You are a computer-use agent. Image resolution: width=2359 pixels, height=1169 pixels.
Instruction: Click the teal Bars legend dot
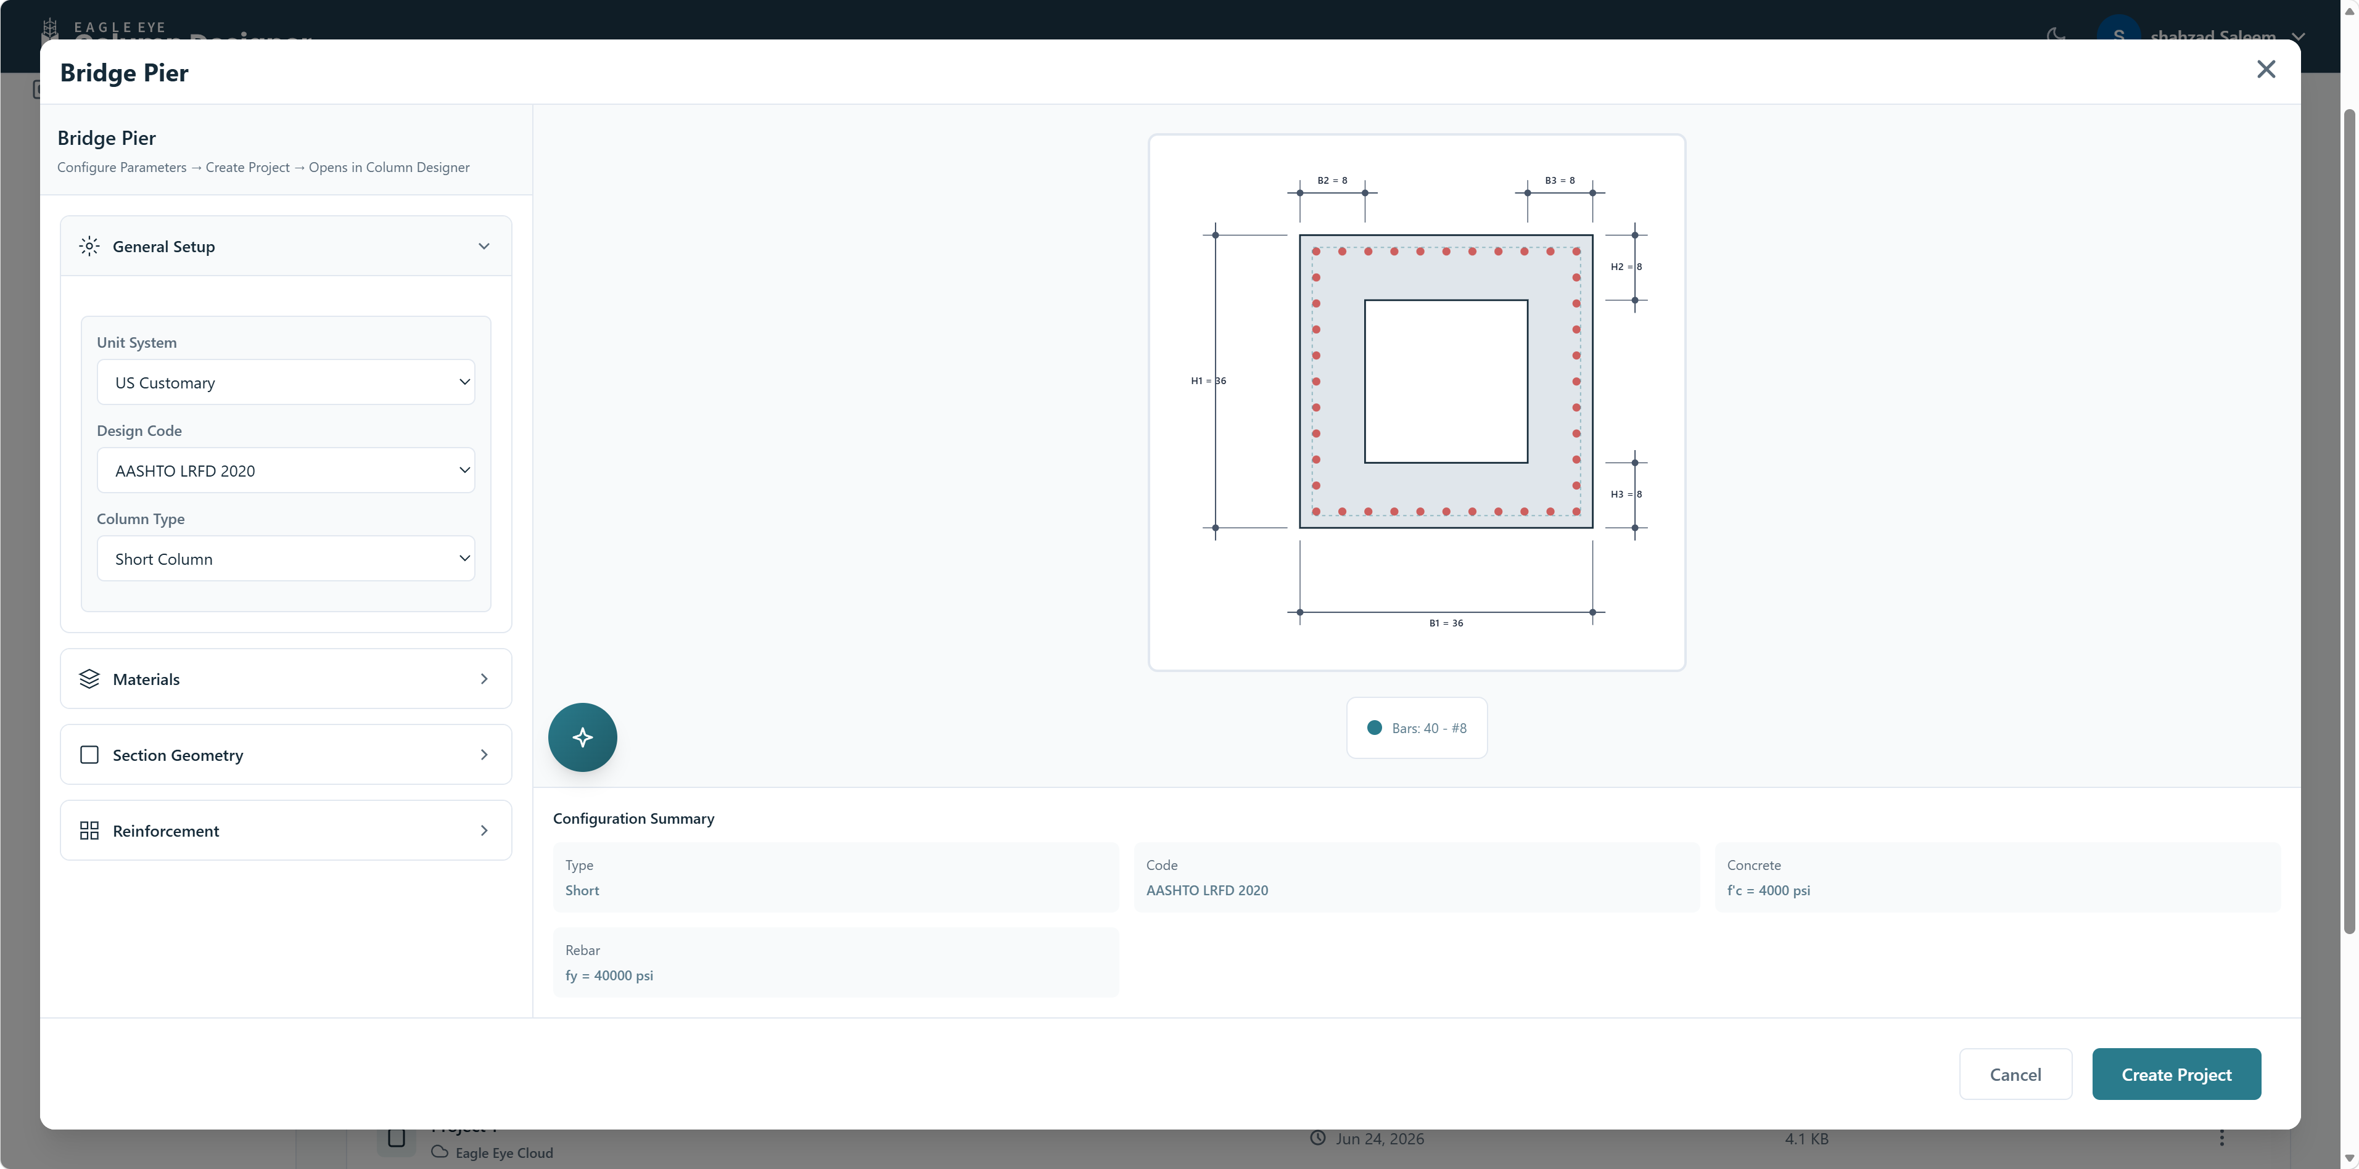1375,728
